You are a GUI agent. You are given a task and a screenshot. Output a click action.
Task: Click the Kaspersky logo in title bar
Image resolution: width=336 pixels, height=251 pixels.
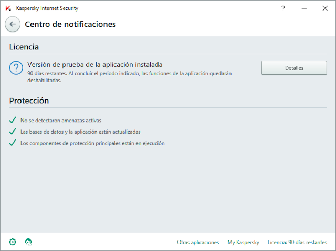tap(8, 8)
